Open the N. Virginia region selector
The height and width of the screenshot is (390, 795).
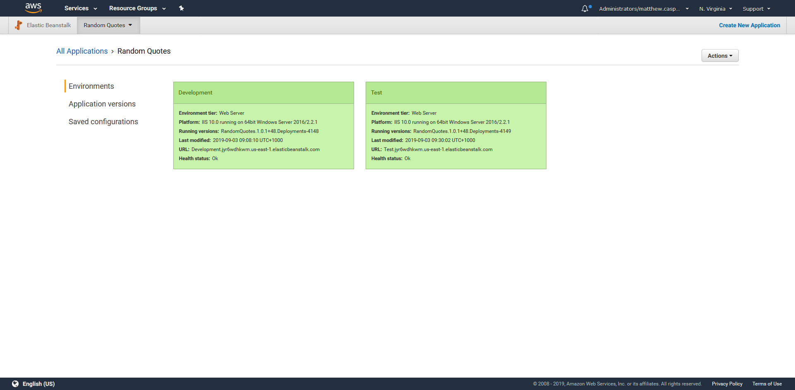tap(716, 9)
